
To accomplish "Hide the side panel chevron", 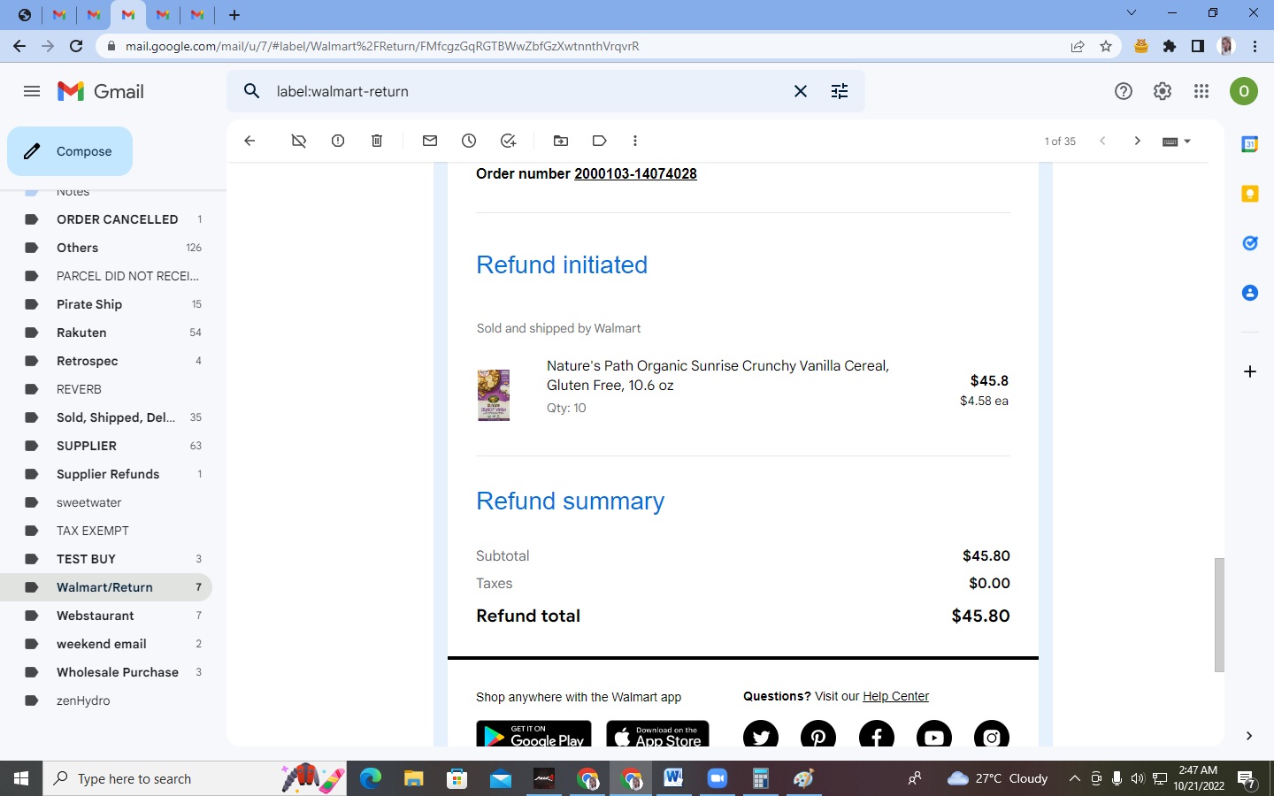I will click(1249, 736).
